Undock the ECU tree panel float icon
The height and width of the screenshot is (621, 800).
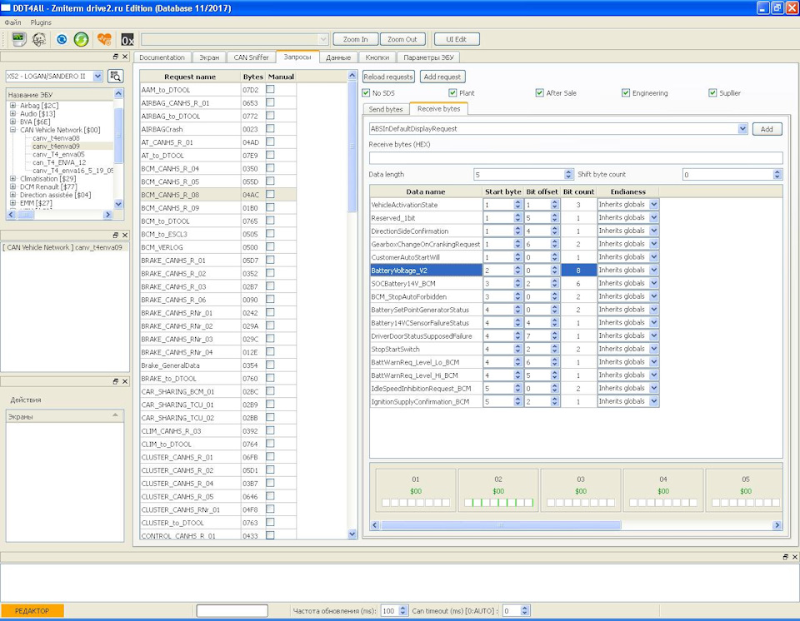(116, 57)
